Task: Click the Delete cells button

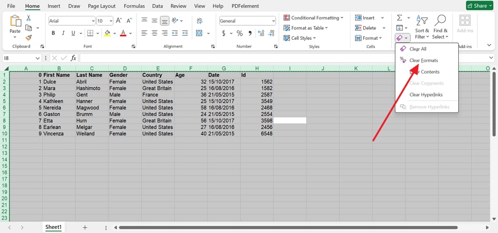Action: (x=366, y=28)
